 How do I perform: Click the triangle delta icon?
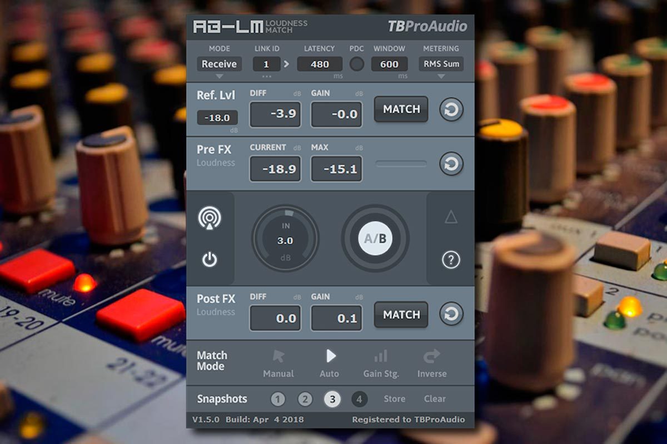[x=451, y=217]
